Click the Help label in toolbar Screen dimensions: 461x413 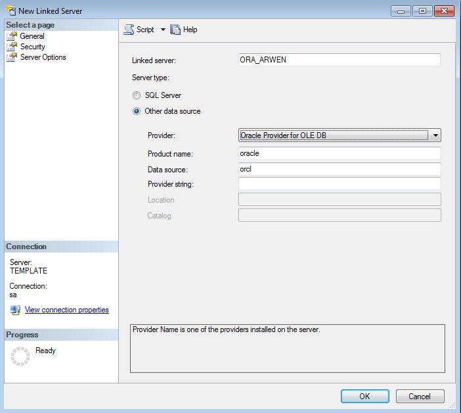[190, 30]
